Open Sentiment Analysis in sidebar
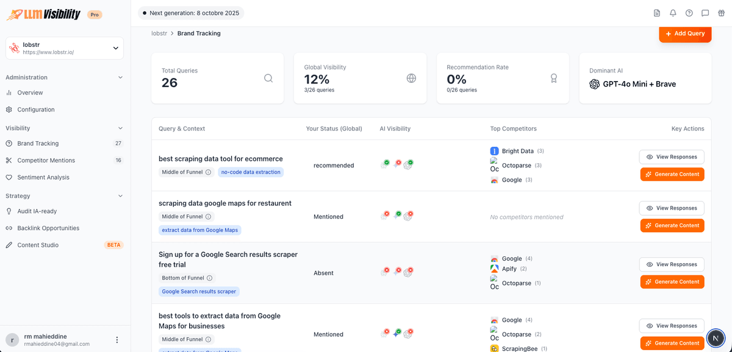732x352 pixels. [43, 177]
